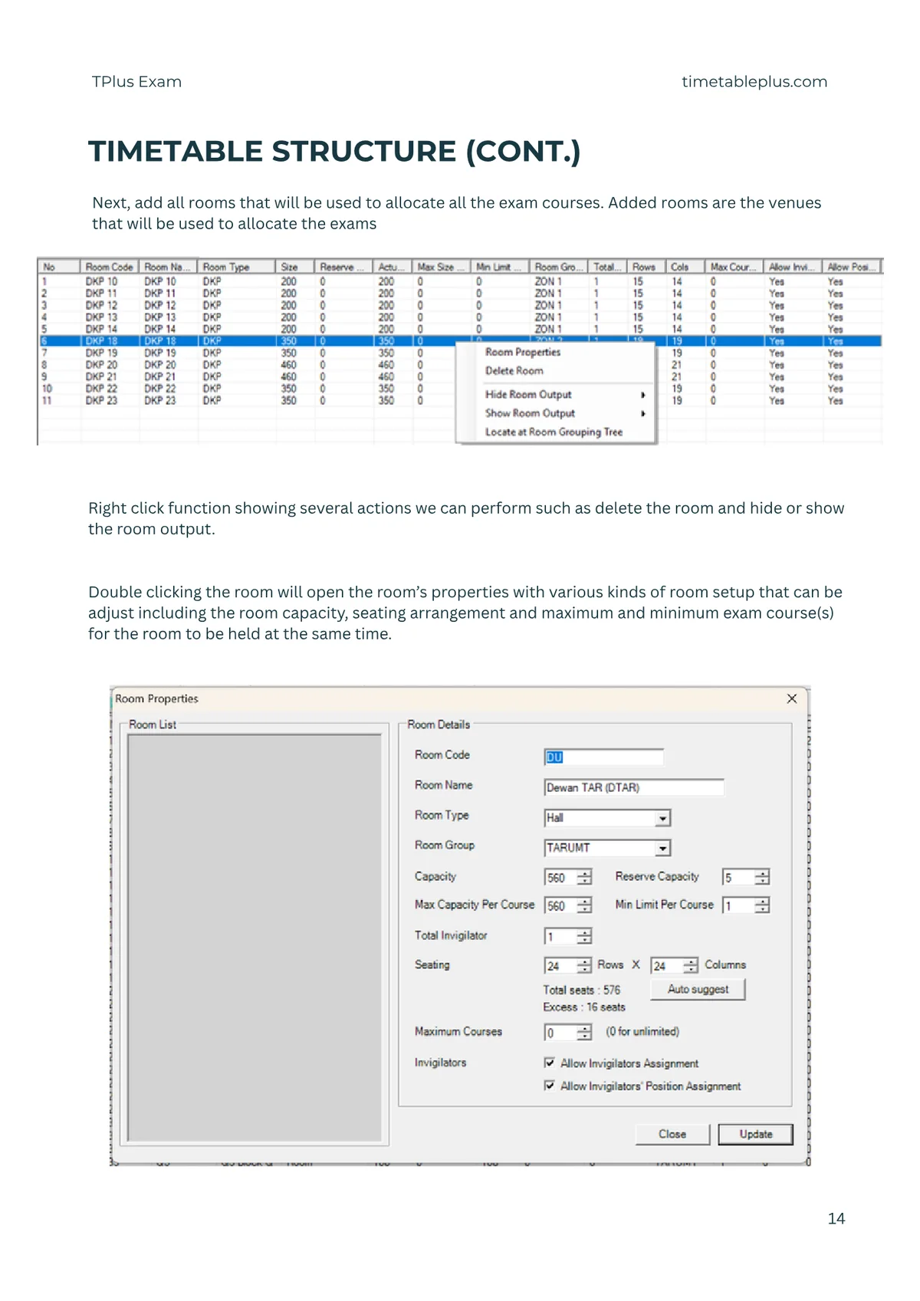
Task: Select the highlighted DKP 18 row
Action: point(460,341)
